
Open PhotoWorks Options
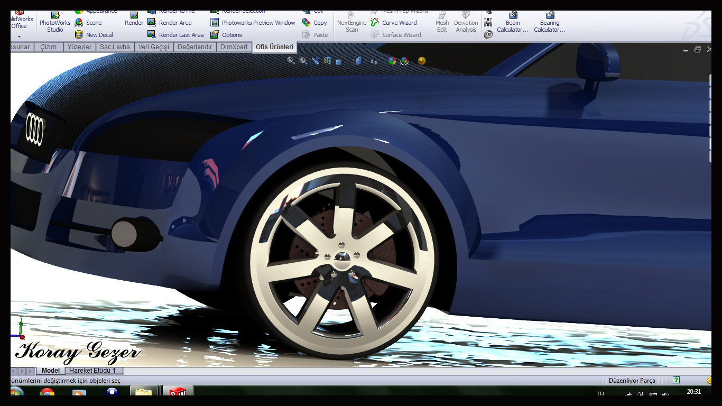point(226,35)
